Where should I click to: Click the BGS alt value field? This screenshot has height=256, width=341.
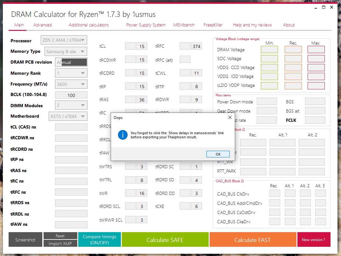pyautogui.click(x=315, y=111)
